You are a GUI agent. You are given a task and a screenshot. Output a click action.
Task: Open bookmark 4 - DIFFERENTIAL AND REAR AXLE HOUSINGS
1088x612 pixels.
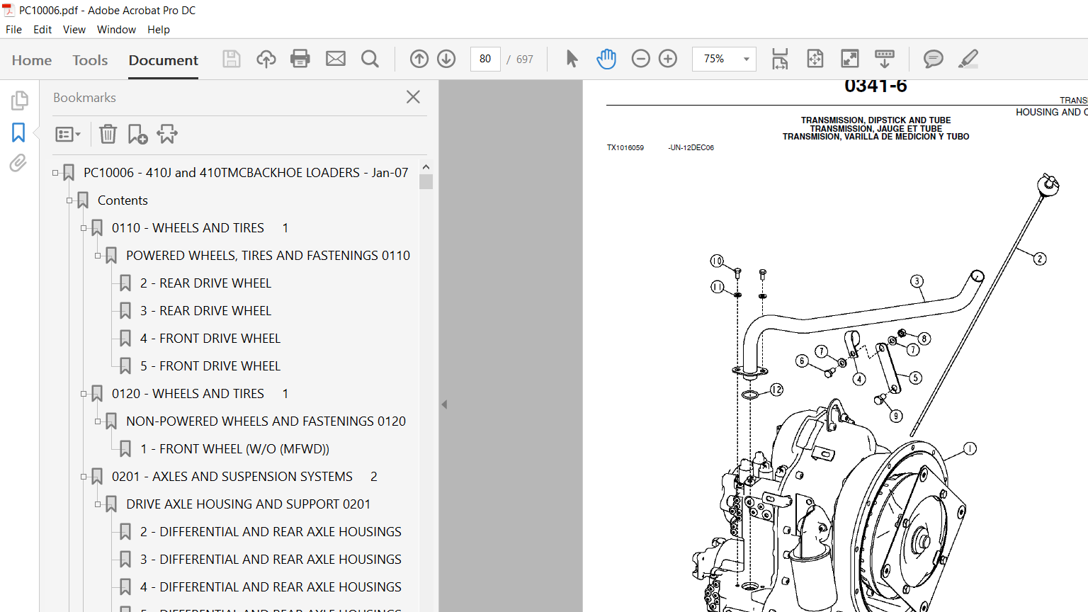(271, 587)
